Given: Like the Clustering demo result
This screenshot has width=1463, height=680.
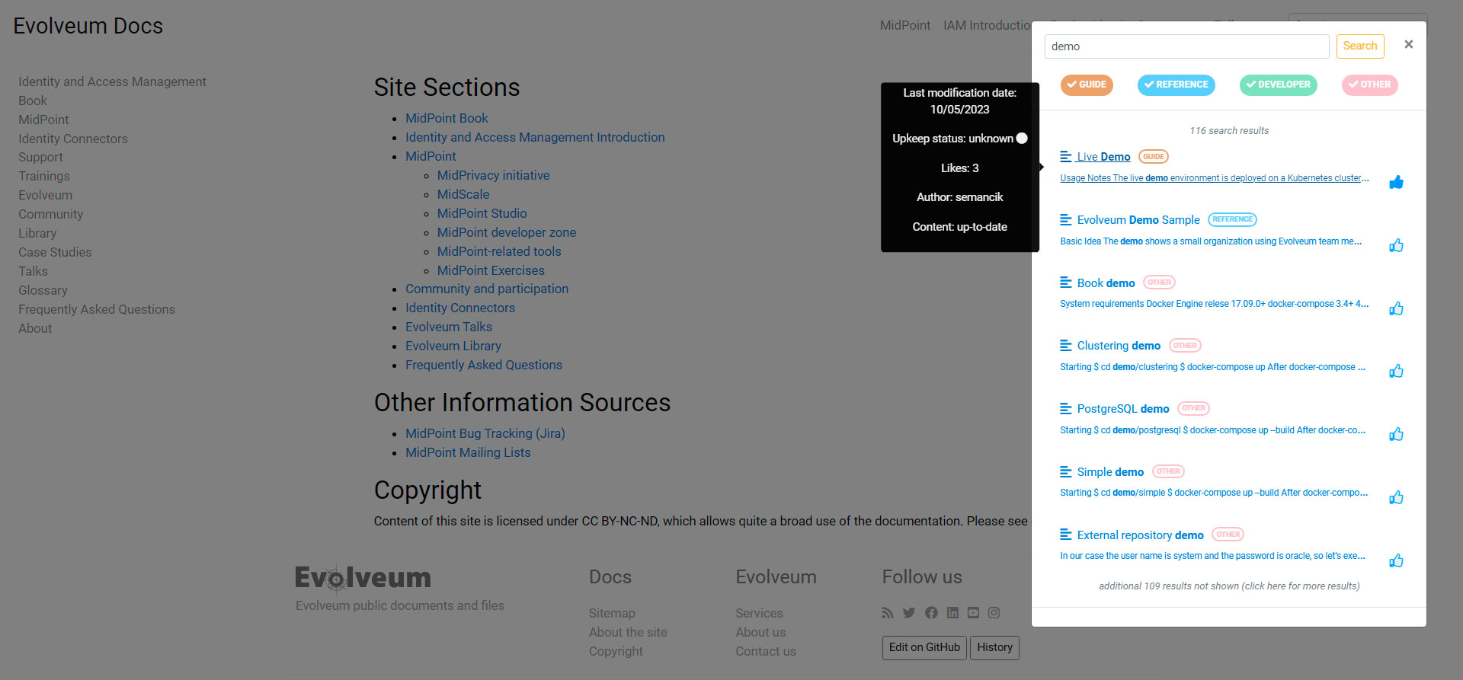Looking at the screenshot, I should 1396,371.
